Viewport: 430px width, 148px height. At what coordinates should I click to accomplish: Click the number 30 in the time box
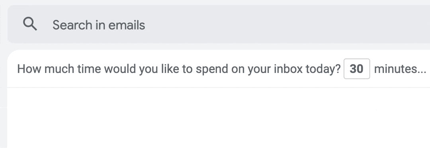[356, 69]
